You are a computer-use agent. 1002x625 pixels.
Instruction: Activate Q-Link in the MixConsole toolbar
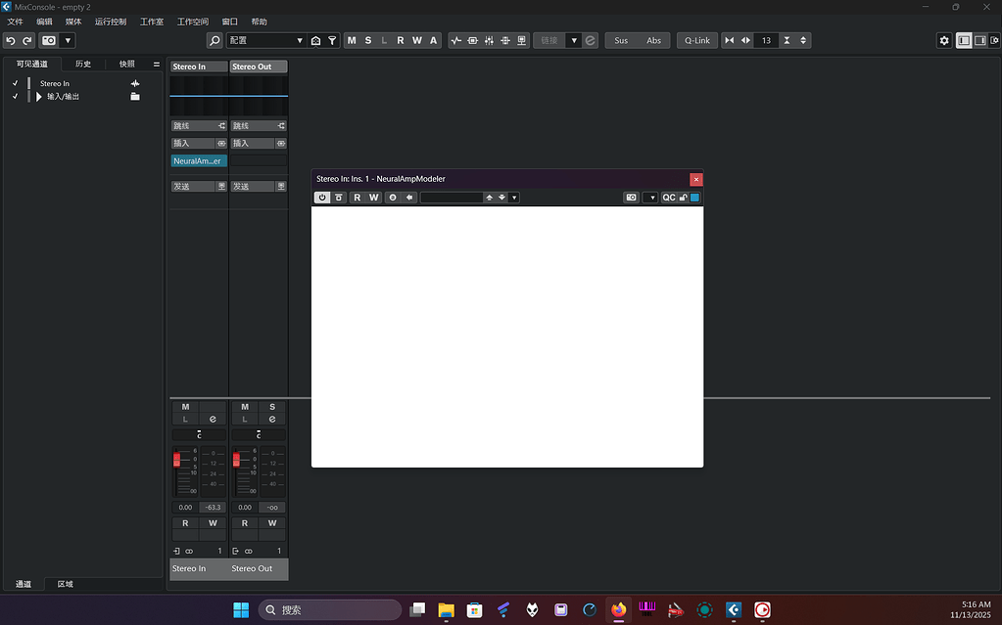[x=696, y=40]
